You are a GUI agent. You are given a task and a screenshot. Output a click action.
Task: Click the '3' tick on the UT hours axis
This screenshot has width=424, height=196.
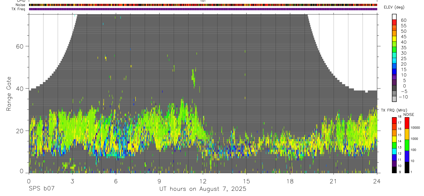point(72,181)
